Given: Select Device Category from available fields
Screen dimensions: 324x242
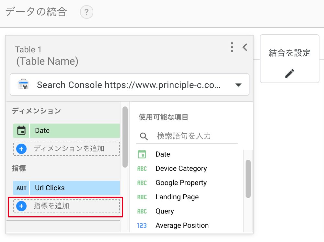Looking at the screenshot, I should [x=181, y=169].
